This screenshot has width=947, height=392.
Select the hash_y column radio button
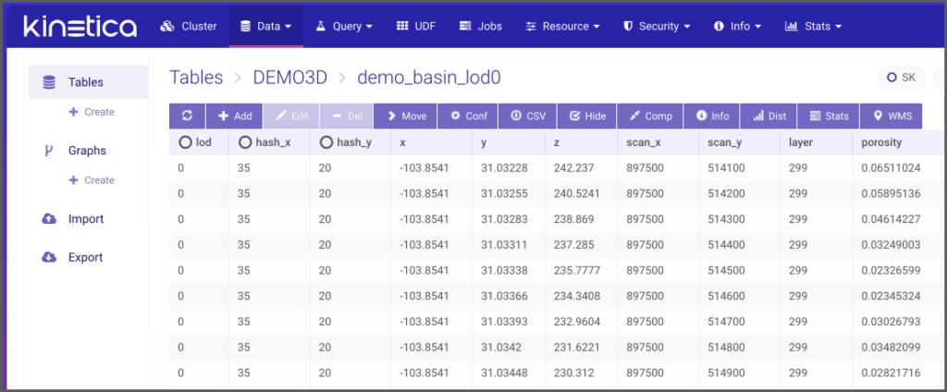tap(326, 142)
